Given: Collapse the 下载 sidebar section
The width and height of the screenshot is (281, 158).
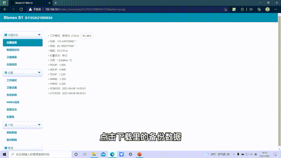Looking at the screenshot, I should tap(39, 125).
